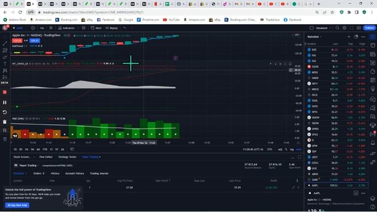Click the 30-day free trial button
The image size is (377, 212).
click(x=17, y=205)
